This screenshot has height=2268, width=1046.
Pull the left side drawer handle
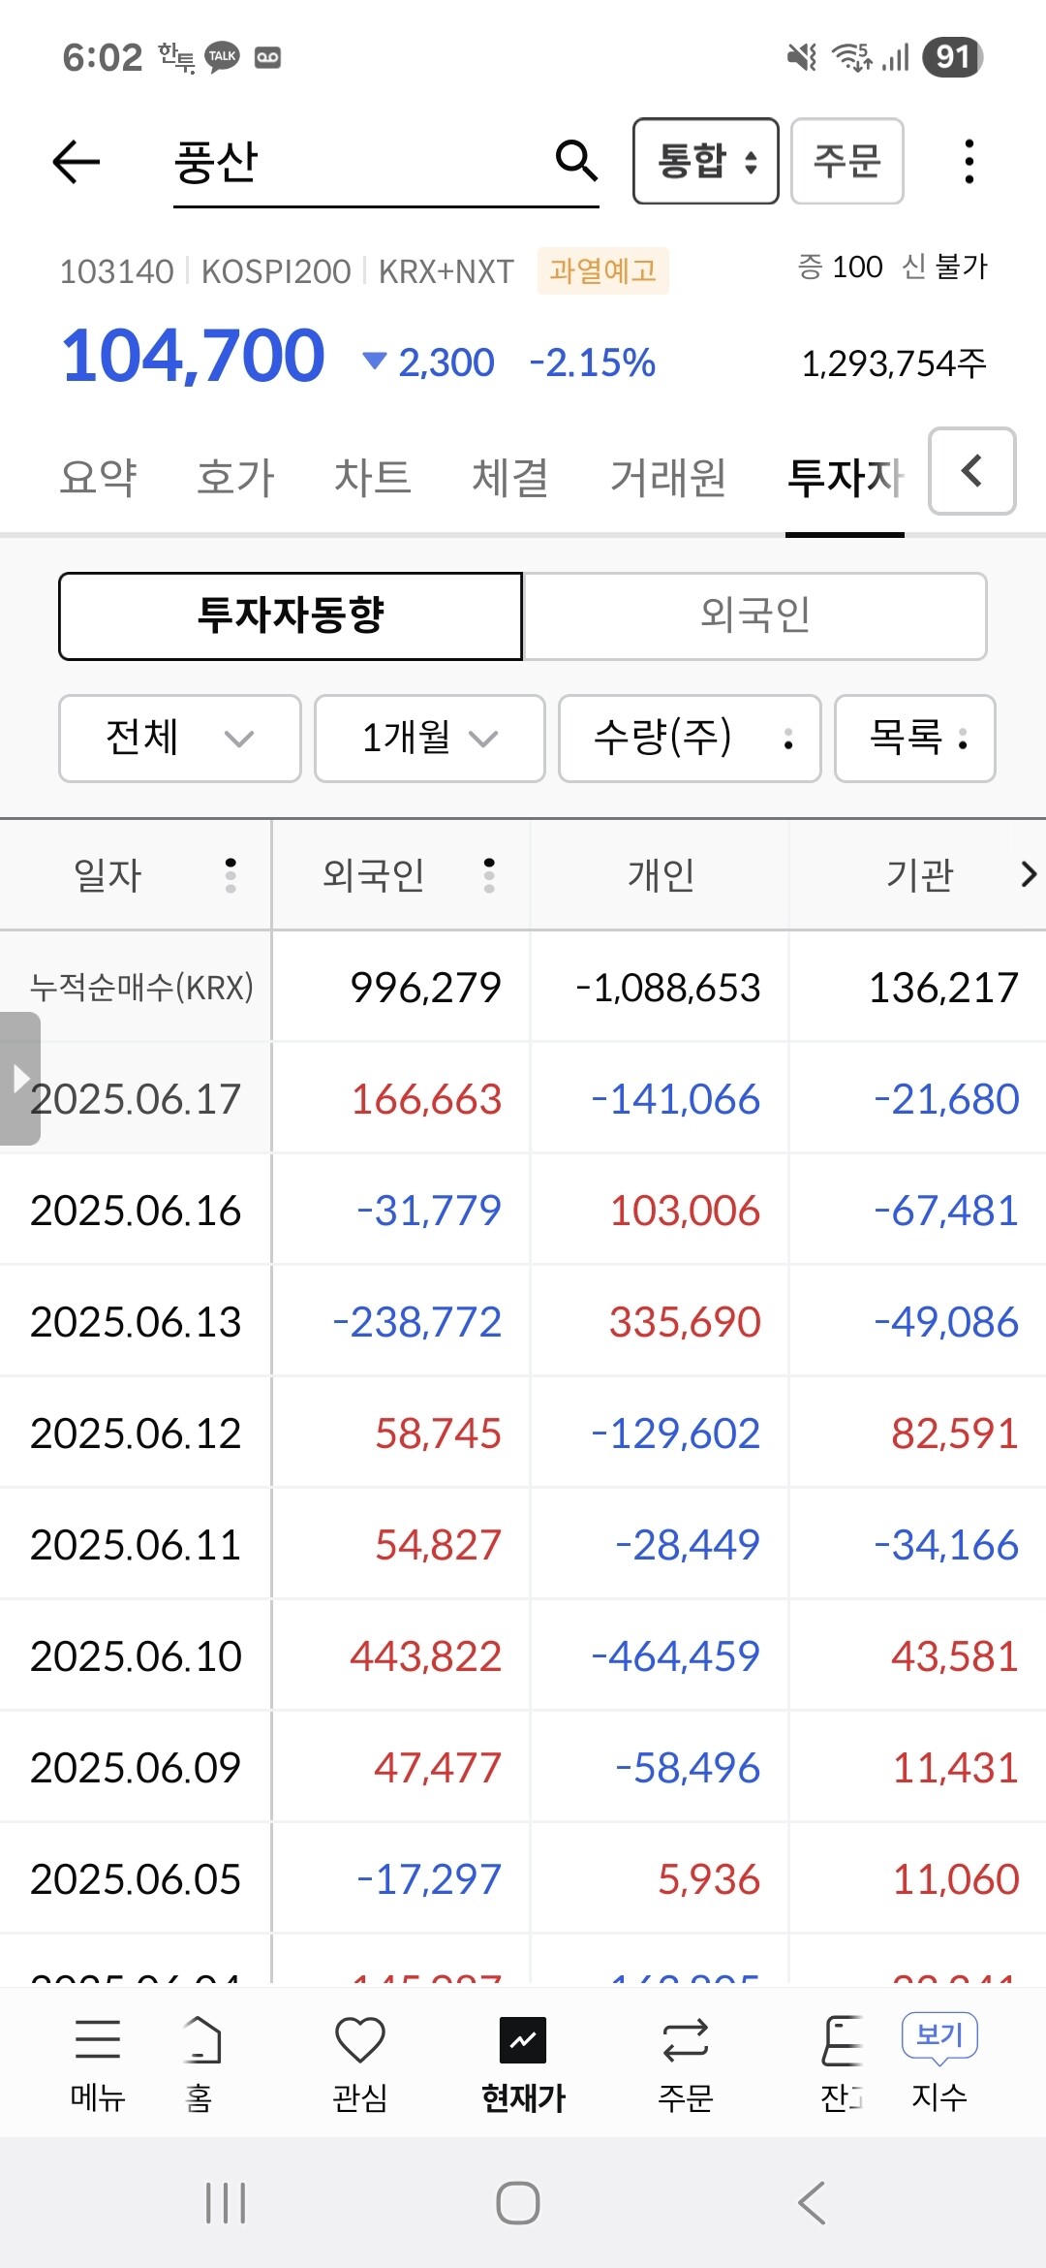tap(19, 1078)
